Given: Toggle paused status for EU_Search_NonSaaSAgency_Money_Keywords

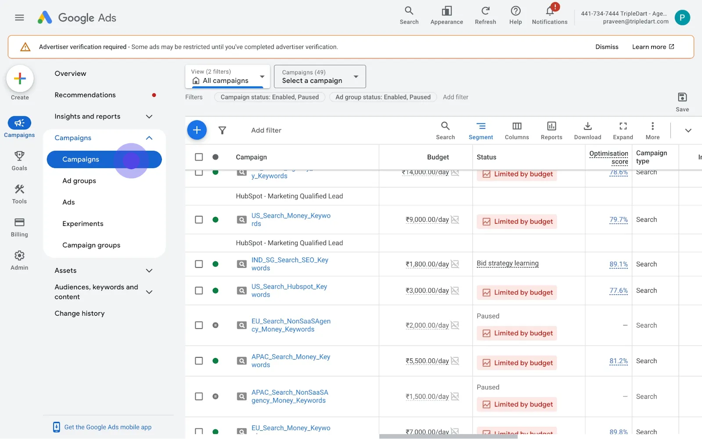Looking at the screenshot, I should (215, 325).
